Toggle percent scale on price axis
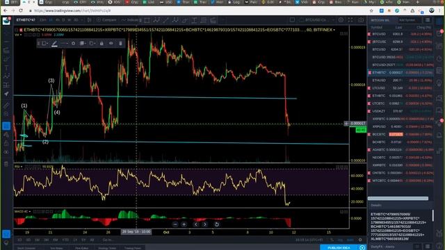445x250 pixels. (332, 240)
